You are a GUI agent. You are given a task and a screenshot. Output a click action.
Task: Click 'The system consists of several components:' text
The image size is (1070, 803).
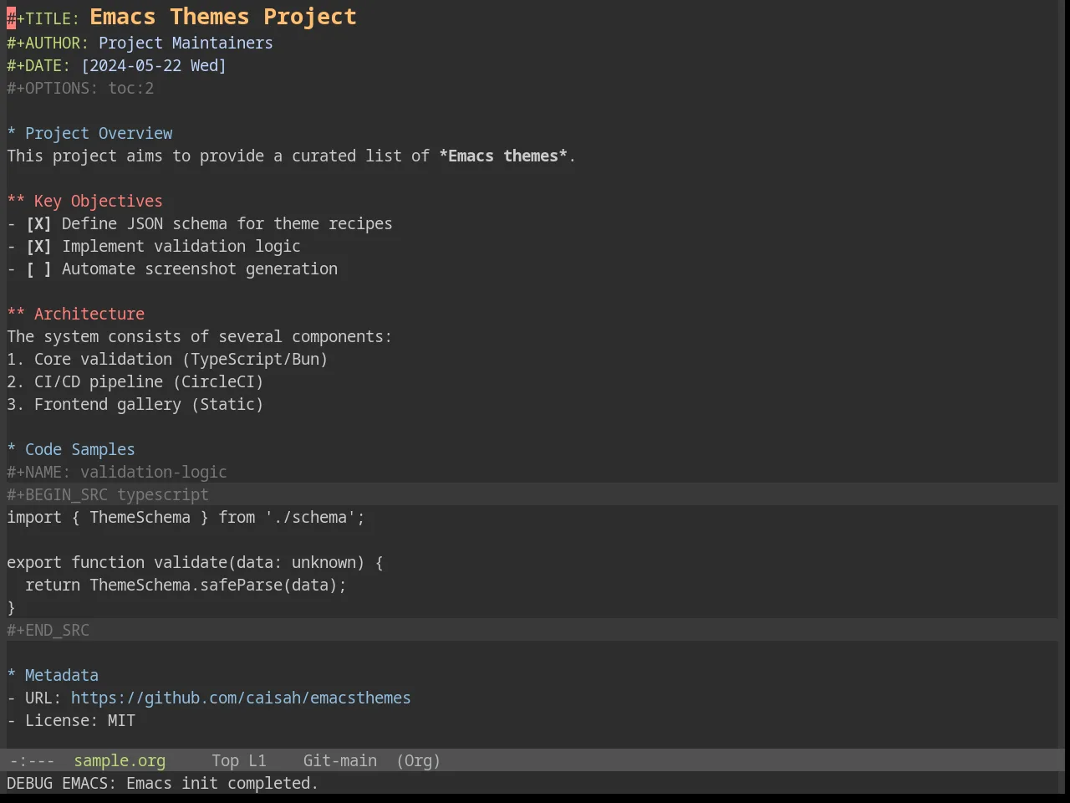point(199,336)
